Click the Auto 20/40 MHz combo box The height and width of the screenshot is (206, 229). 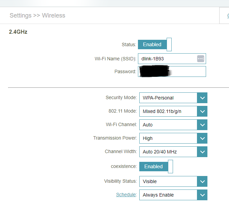[168, 152]
